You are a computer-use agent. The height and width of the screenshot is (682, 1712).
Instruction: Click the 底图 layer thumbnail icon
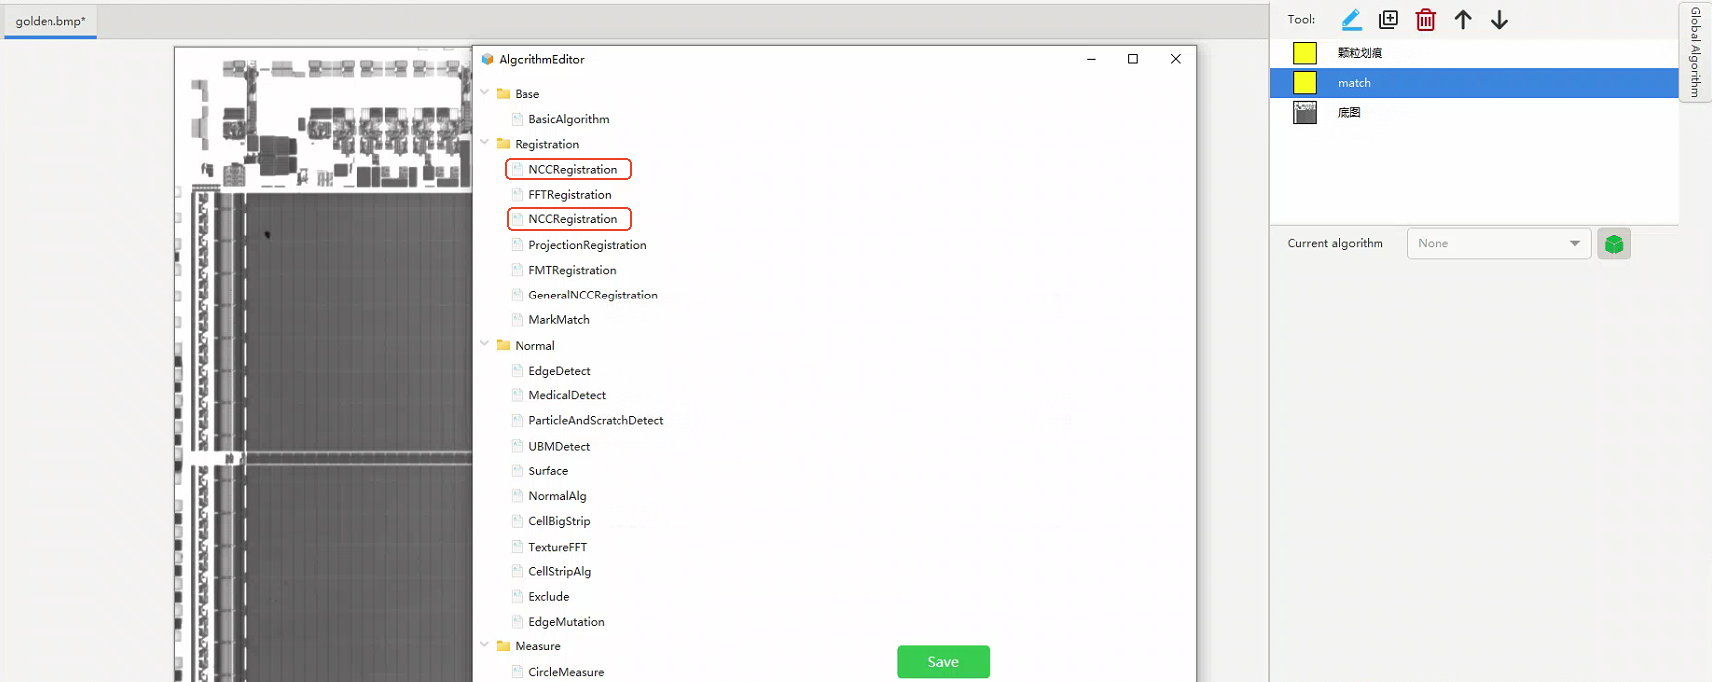pyautogui.click(x=1305, y=113)
